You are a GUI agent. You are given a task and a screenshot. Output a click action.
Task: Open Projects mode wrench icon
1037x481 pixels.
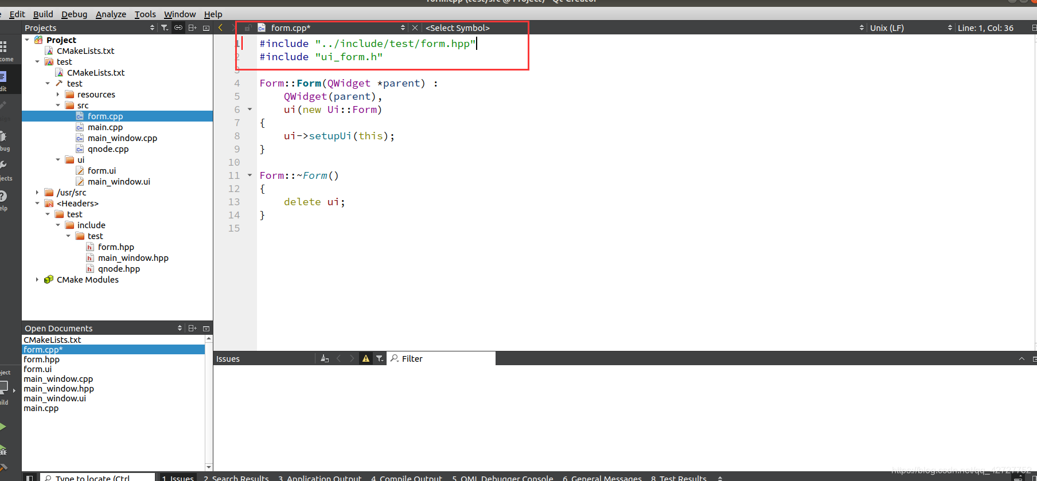pyautogui.click(x=6, y=170)
